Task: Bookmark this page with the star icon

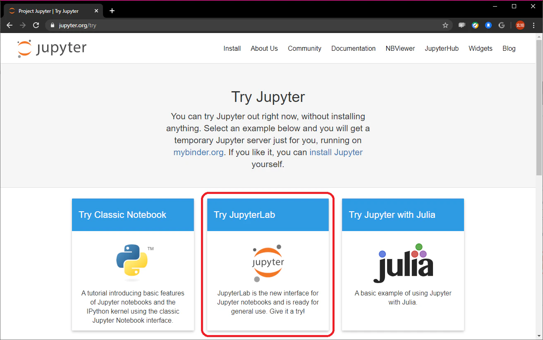Action: coord(445,25)
